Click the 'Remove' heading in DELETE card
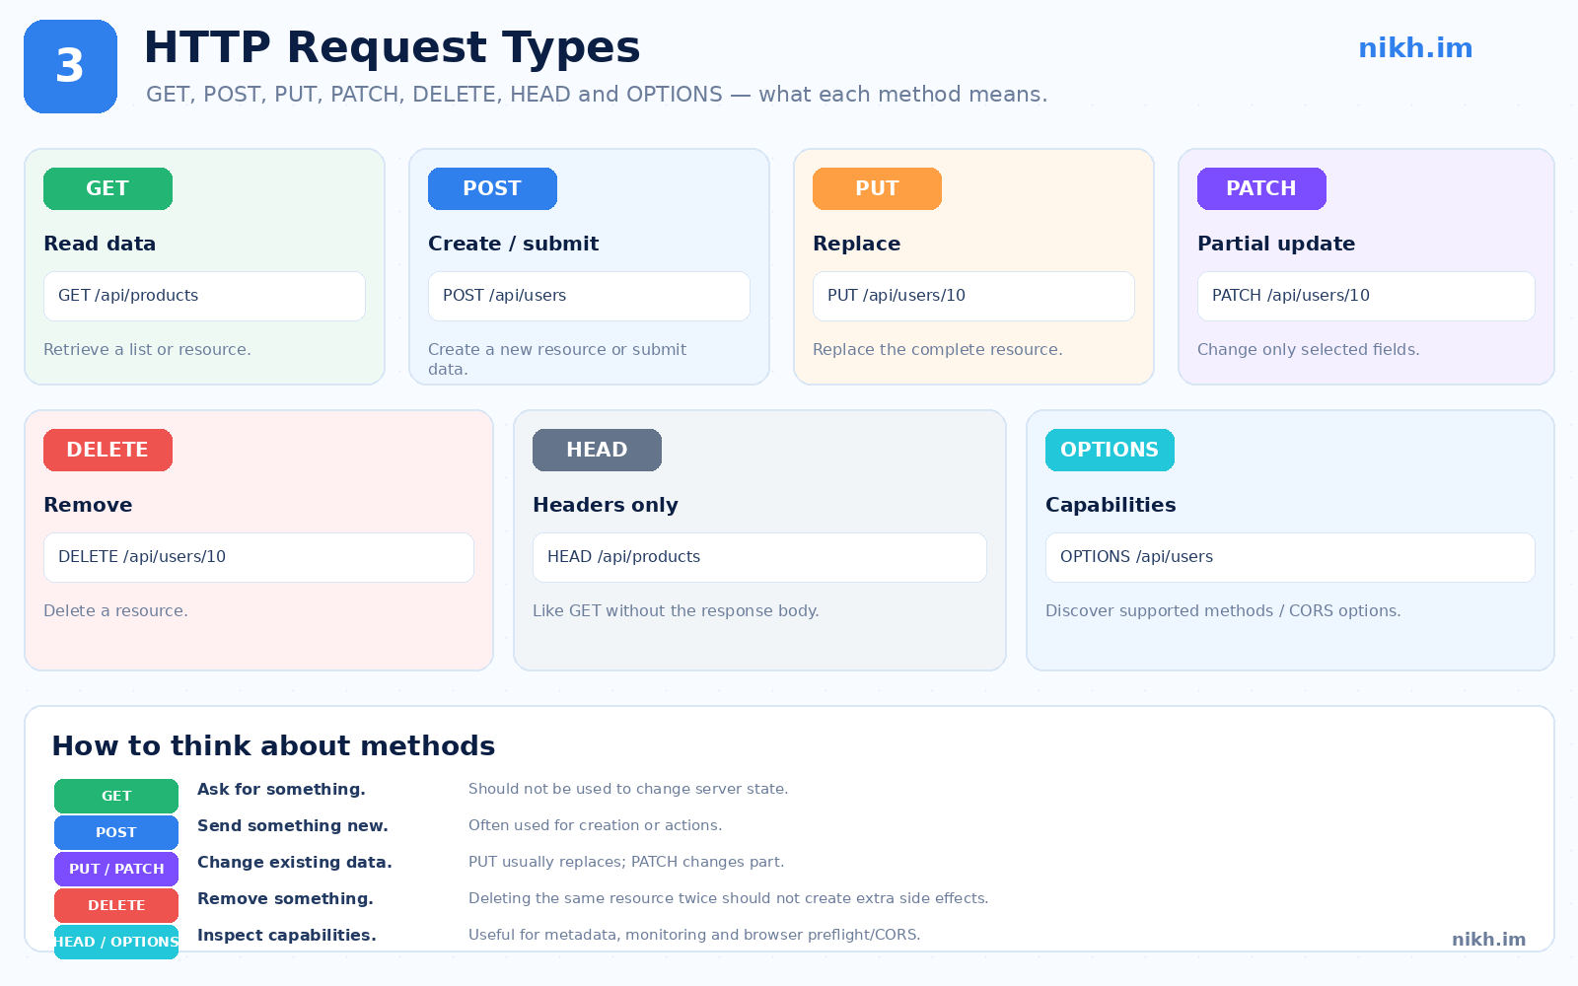This screenshot has height=986, width=1578. point(88,505)
